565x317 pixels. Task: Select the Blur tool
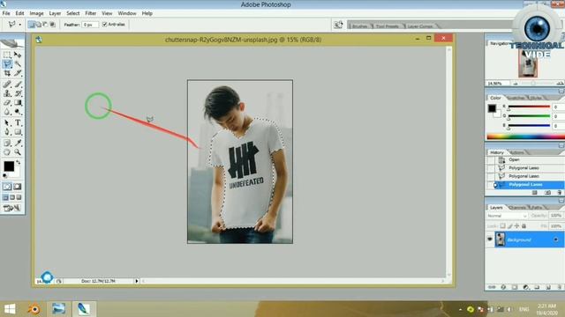[x=7, y=112]
